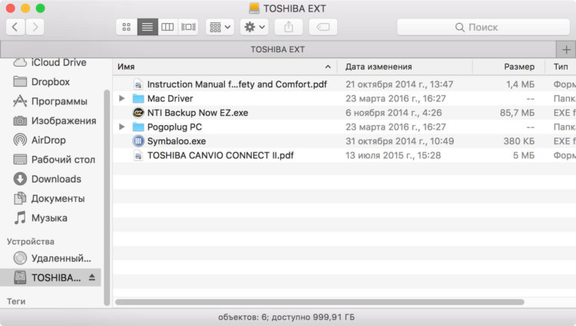576x326 pixels.
Task: Click the NTI Backup Now EZ icon
Action: coord(138,113)
